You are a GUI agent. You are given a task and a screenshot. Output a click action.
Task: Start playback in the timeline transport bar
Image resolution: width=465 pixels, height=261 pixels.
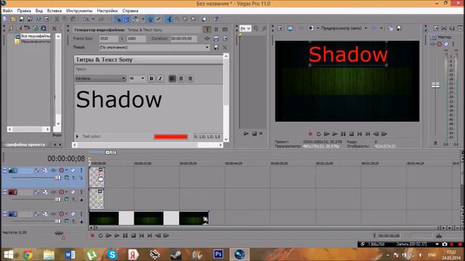[117, 236]
